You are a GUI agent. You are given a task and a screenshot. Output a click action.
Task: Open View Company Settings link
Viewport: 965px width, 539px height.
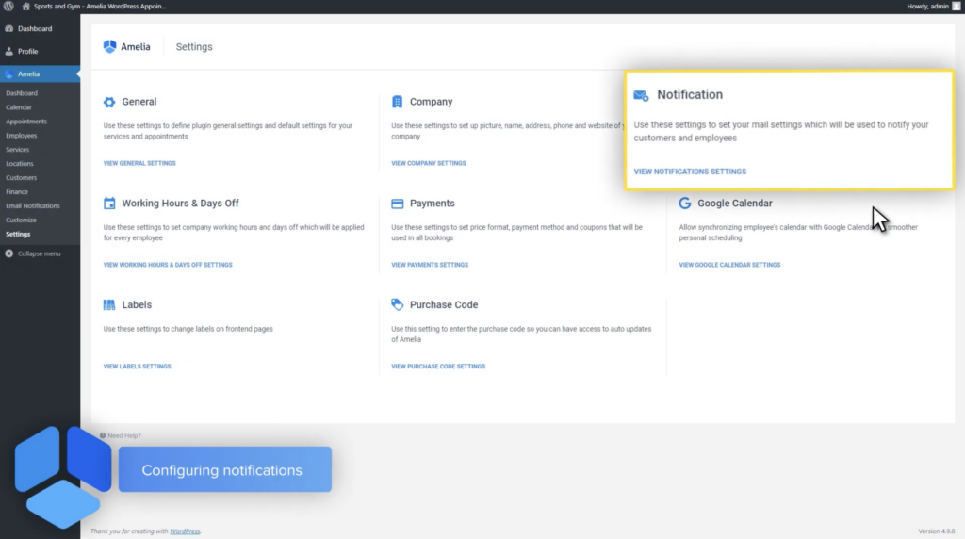click(x=429, y=164)
